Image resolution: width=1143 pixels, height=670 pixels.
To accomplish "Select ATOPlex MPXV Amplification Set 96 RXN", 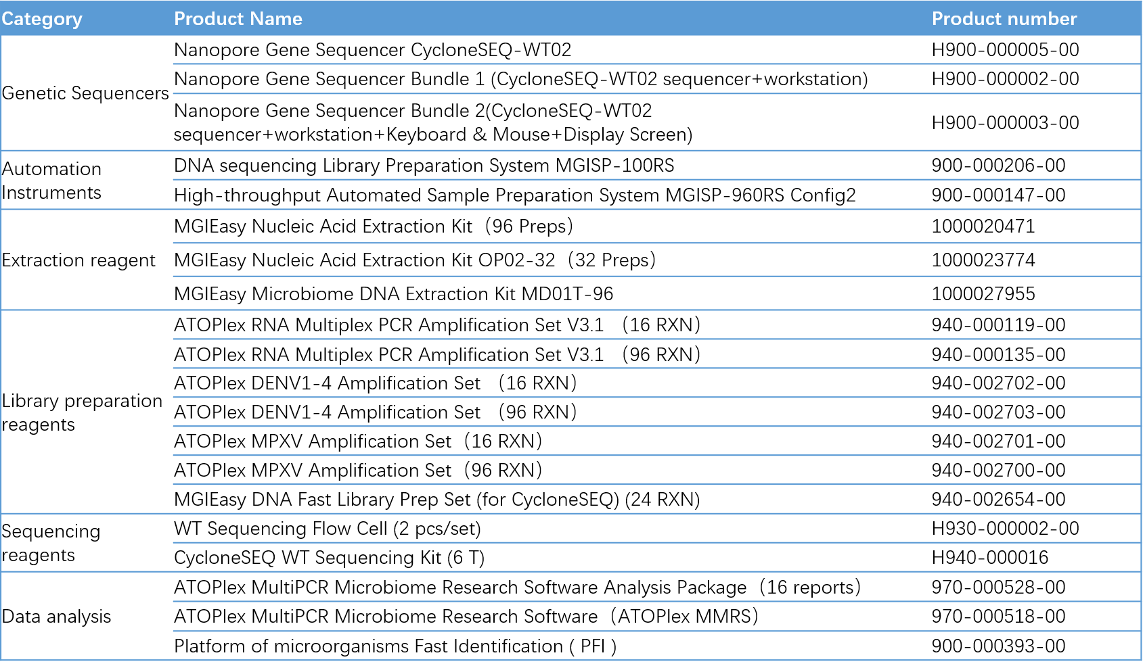I will [x=358, y=471].
